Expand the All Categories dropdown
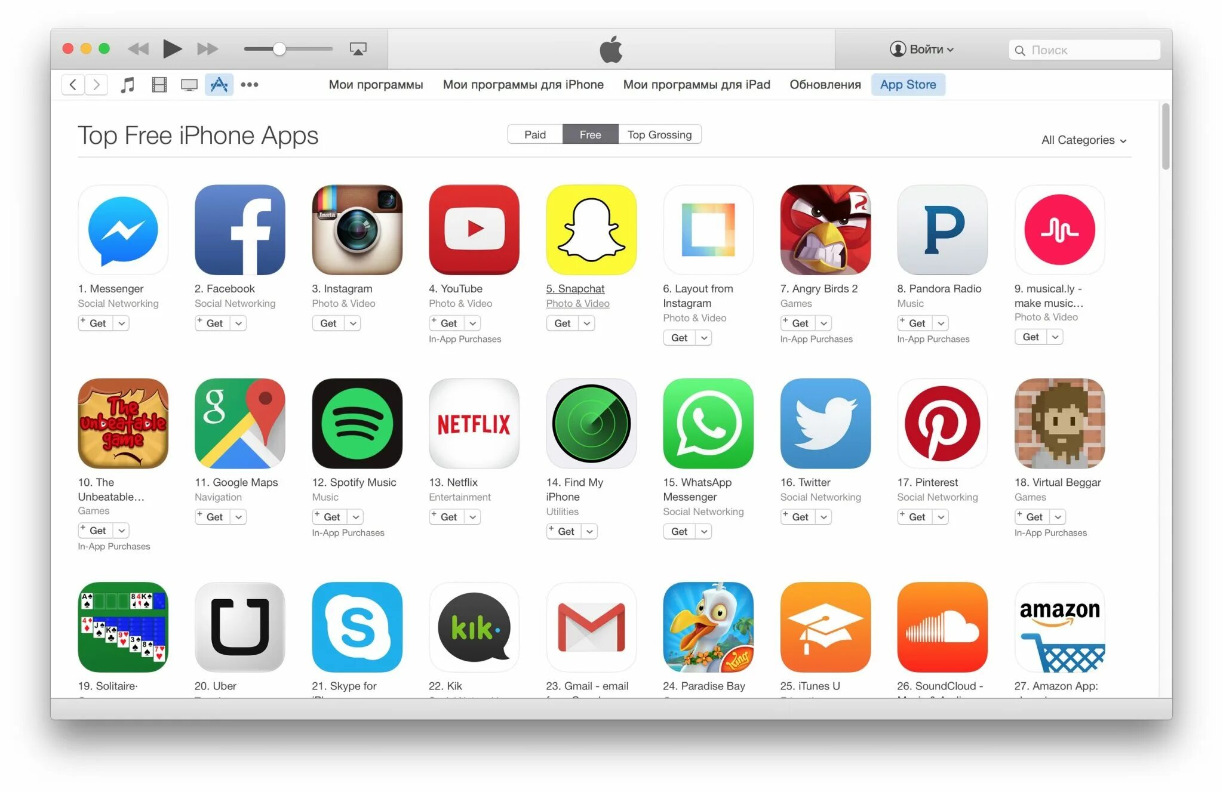This screenshot has height=792, width=1223. point(1085,139)
